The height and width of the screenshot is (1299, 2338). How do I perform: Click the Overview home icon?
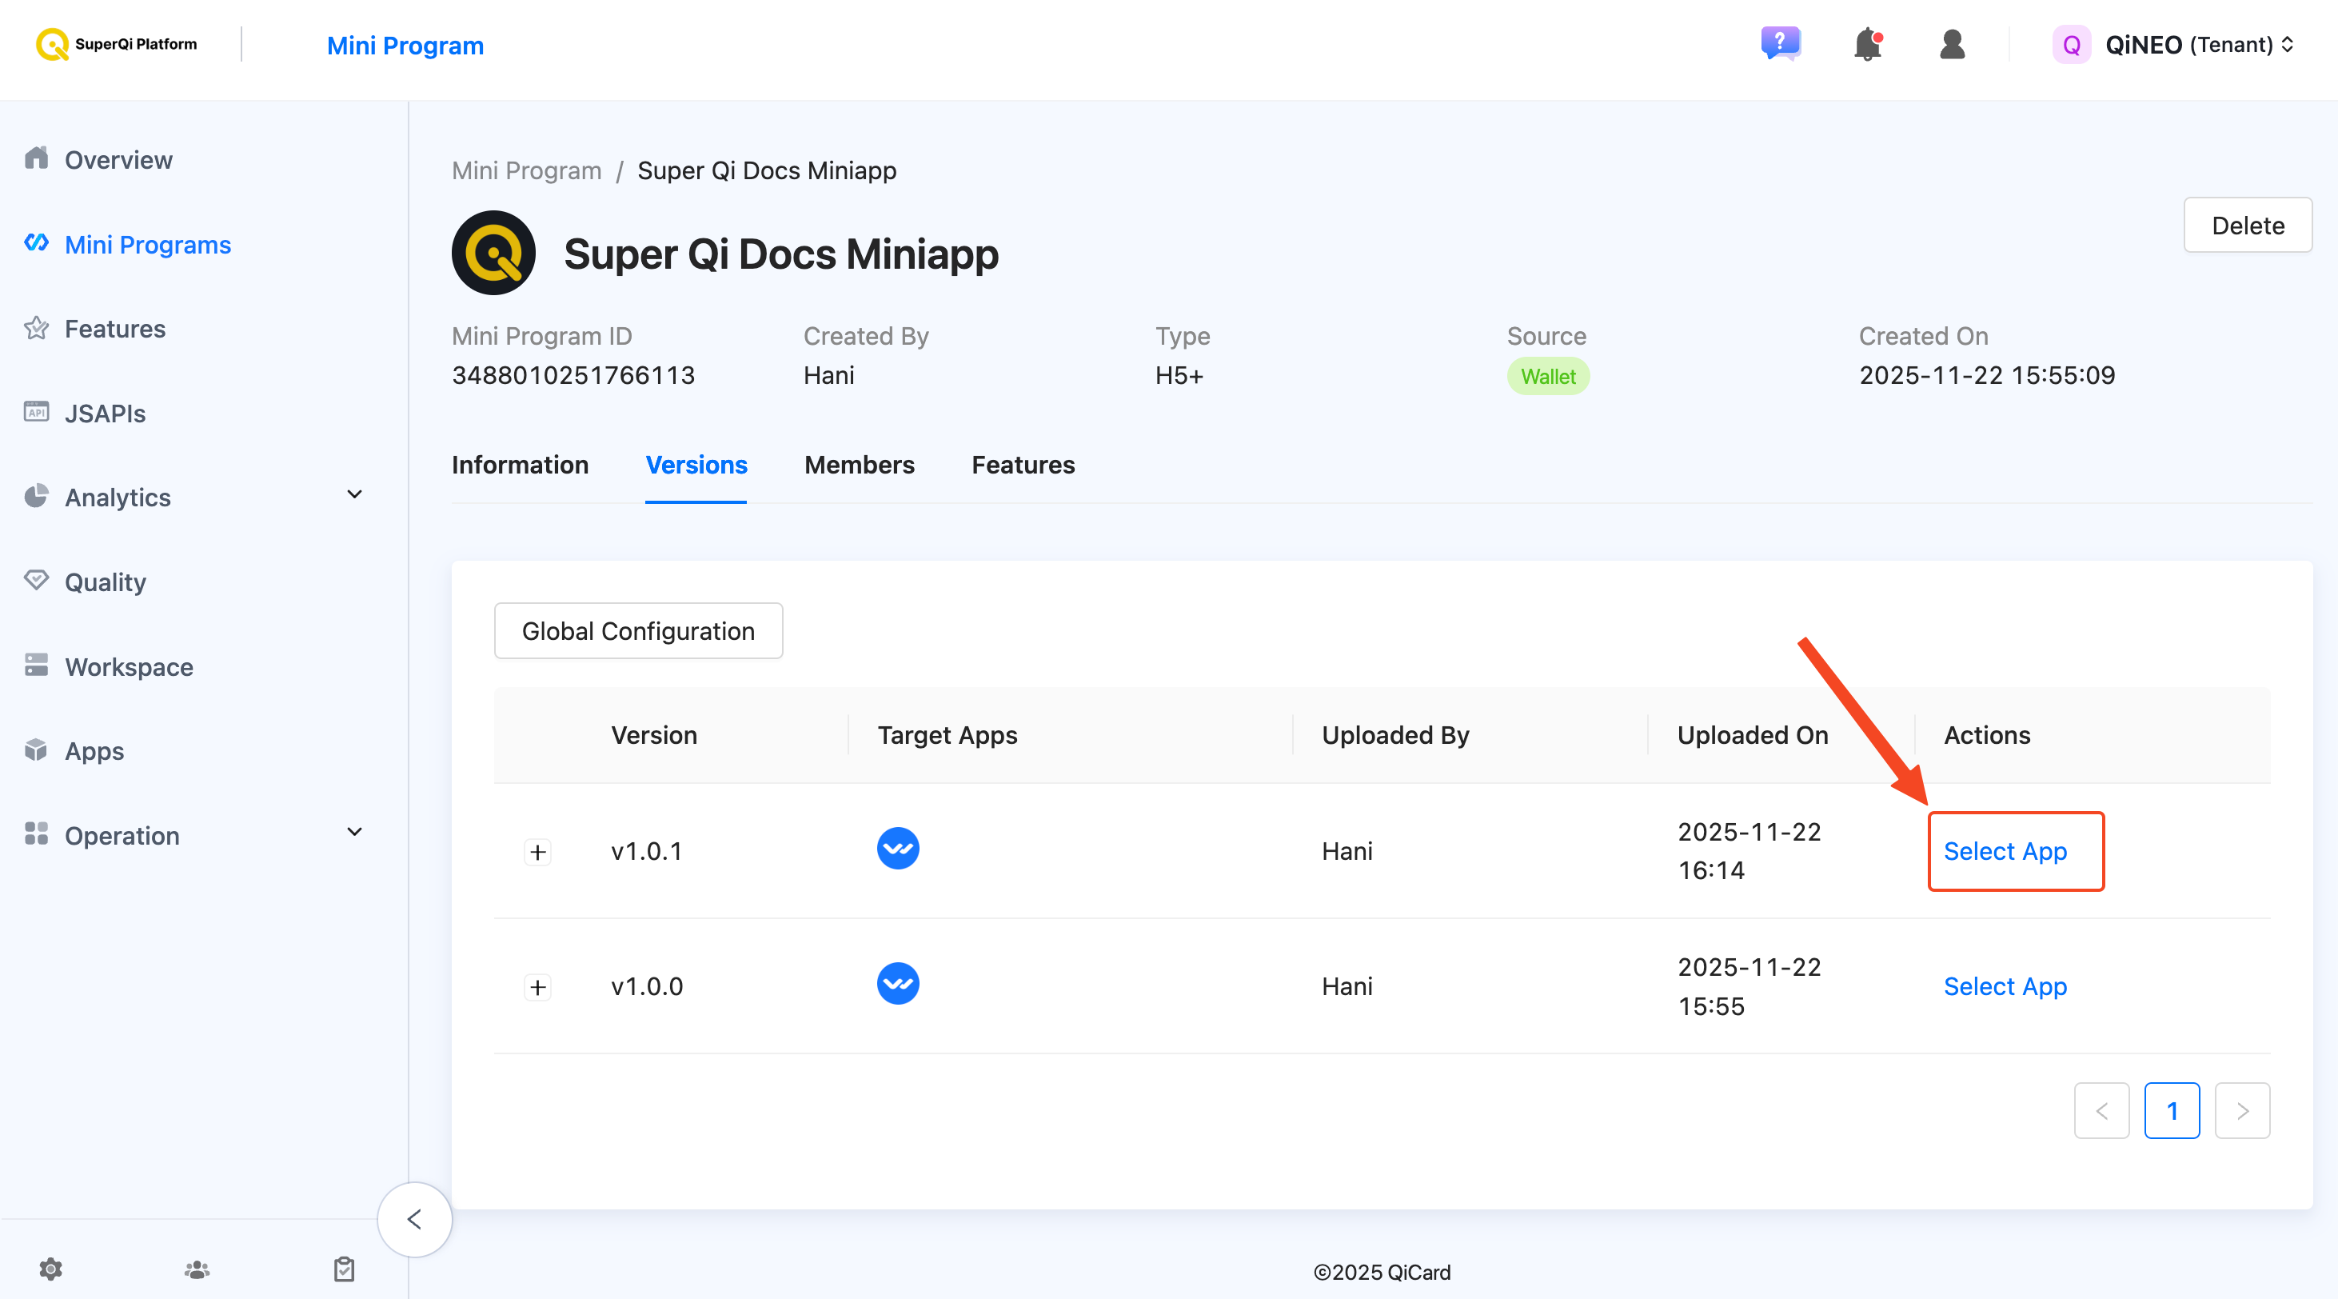pyautogui.click(x=36, y=158)
